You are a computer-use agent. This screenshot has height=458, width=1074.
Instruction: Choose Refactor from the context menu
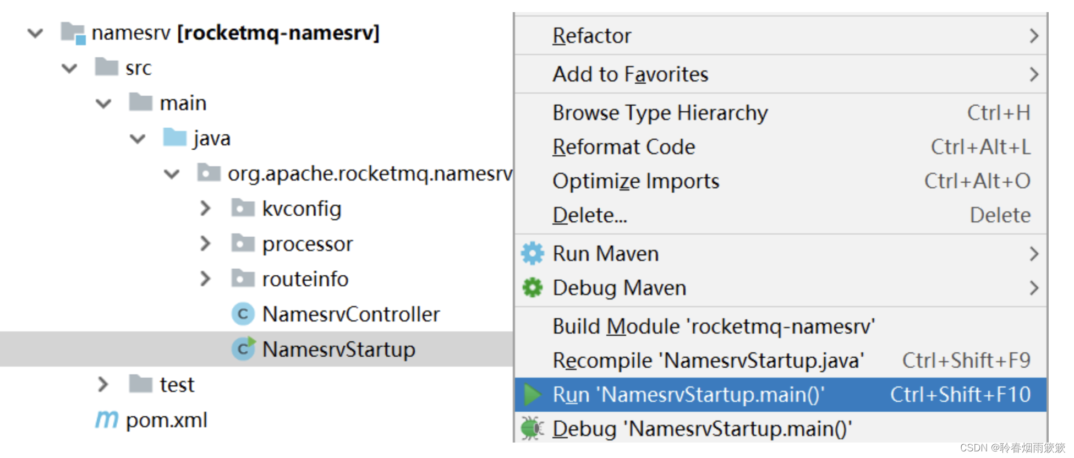(x=780, y=36)
